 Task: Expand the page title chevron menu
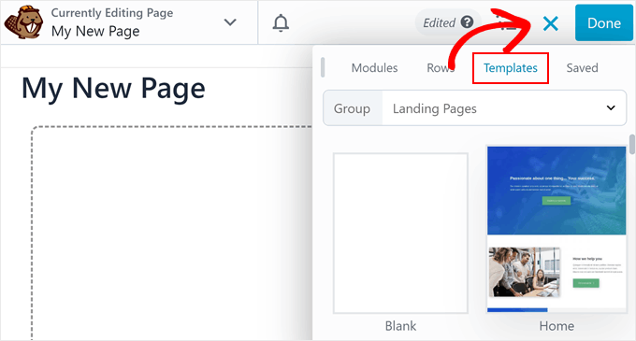(230, 21)
